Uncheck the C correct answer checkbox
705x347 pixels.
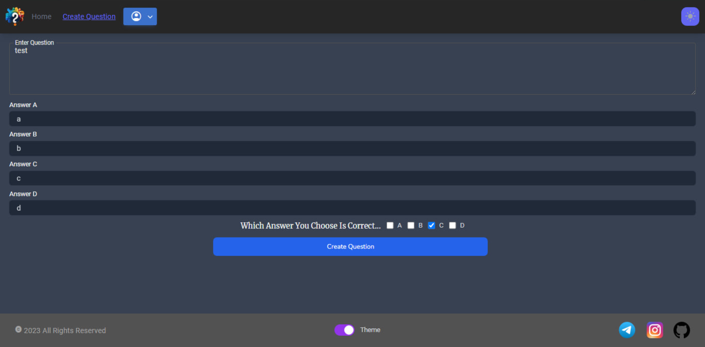431,226
